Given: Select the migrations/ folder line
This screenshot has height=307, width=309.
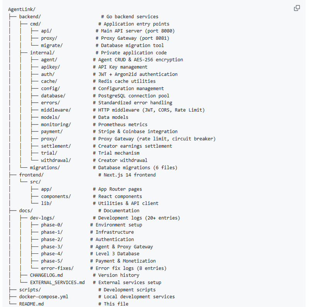Looking at the screenshot, I should 45,167.
